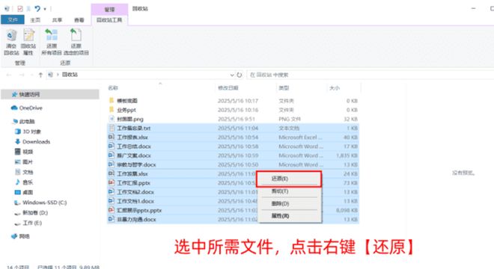494x269 pixels.
Task: Click the Restore all items icon
Action: (52, 35)
